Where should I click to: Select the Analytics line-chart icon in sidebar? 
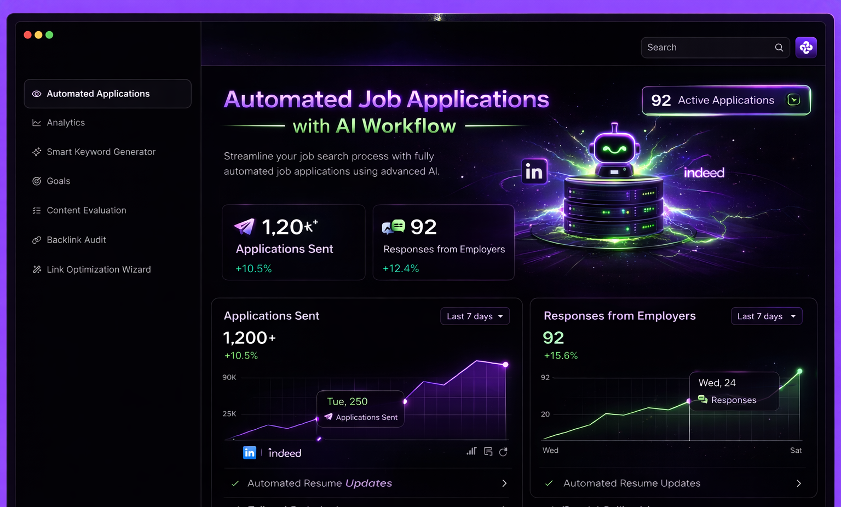pos(36,123)
